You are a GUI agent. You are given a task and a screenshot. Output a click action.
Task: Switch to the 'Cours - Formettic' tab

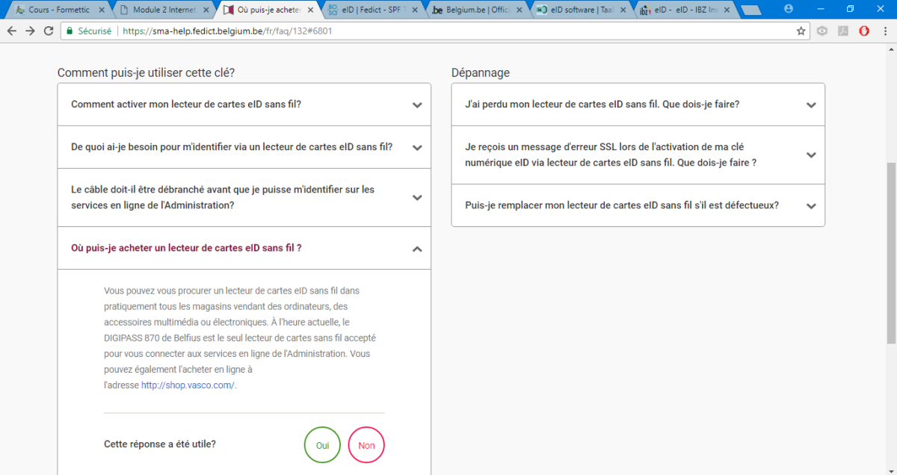click(x=58, y=10)
